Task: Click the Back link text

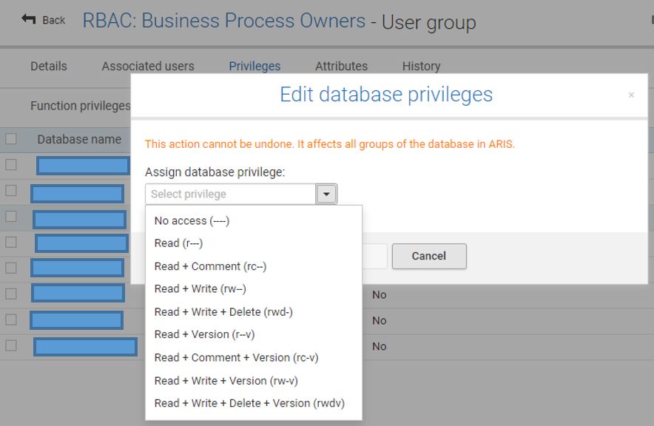Action: tap(54, 20)
